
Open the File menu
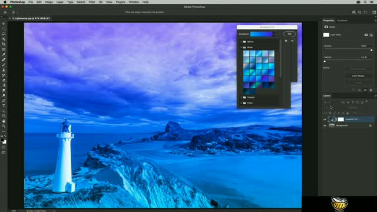(x=31, y=2)
